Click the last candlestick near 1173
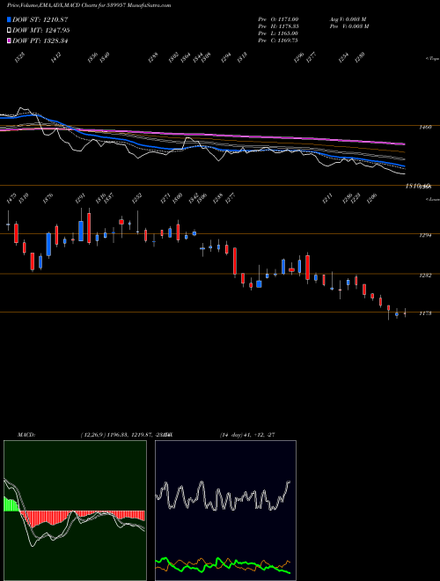The image size is (440, 581). coord(405,313)
